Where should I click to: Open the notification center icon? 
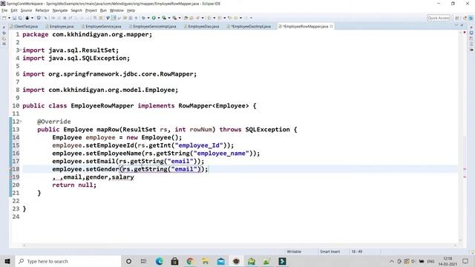pos(465,261)
